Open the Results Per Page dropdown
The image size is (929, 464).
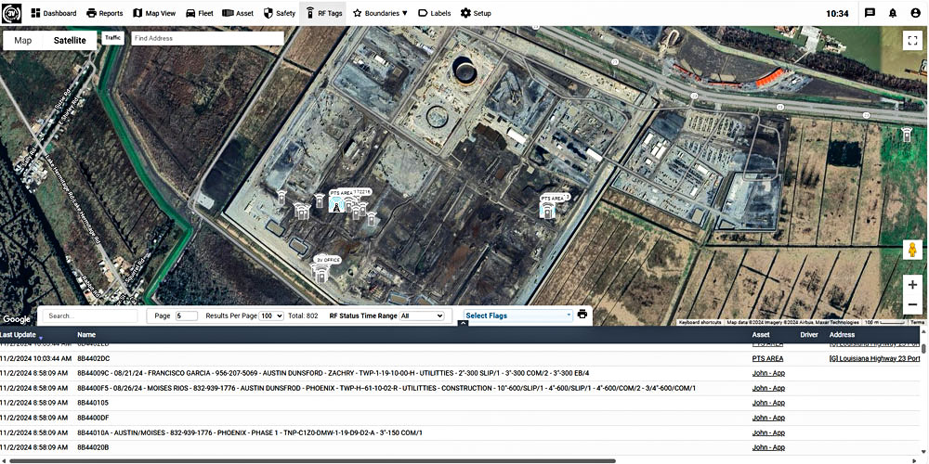pos(272,316)
